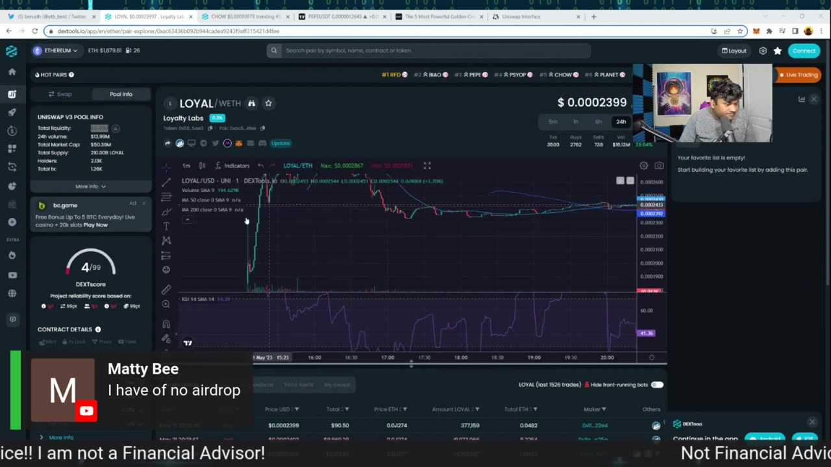
Task: Add LOYAL/WETH pair to favorites star
Action: 268,103
